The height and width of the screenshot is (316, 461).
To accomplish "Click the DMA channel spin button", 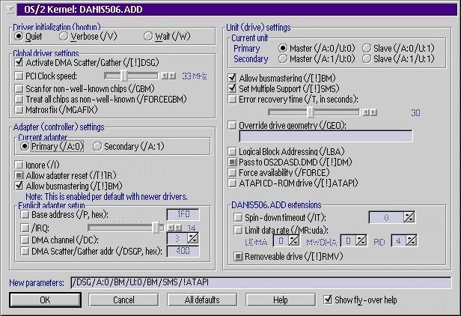I will click(x=193, y=239).
